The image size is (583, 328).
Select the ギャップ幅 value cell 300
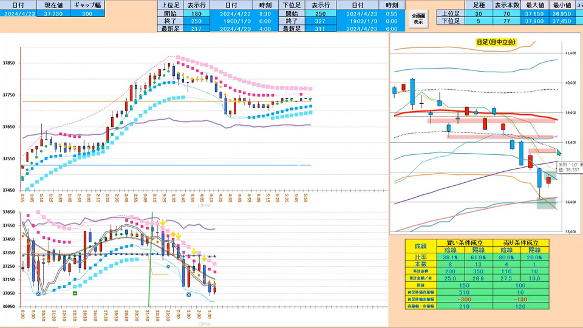pos(87,13)
